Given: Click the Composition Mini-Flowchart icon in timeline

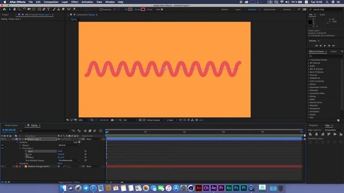Looking at the screenshot, I should tap(73, 131).
